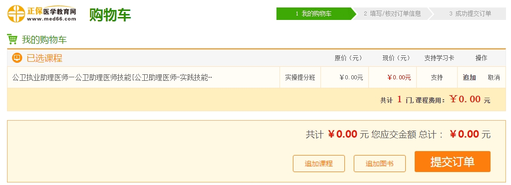Image resolution: width=511 pixels, height=185 pixels.
Task: Click the 原价（元） column header
Action: 348,58
